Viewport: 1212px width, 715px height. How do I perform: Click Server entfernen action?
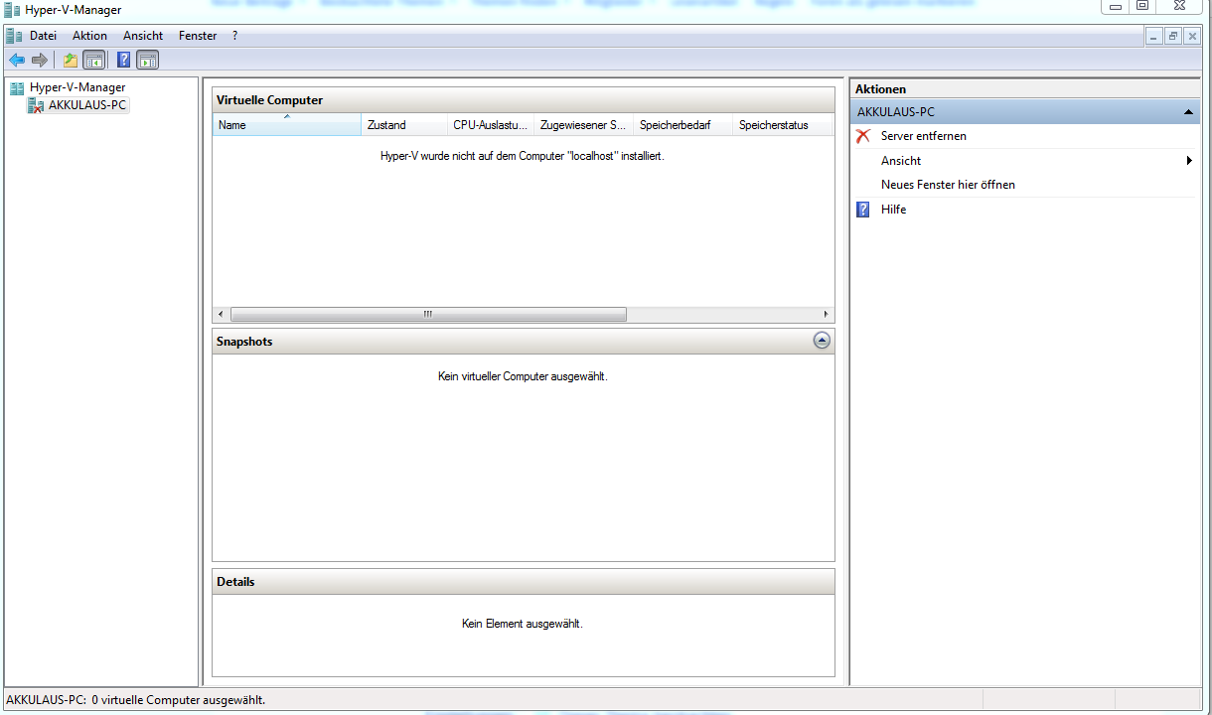[924, 136]
